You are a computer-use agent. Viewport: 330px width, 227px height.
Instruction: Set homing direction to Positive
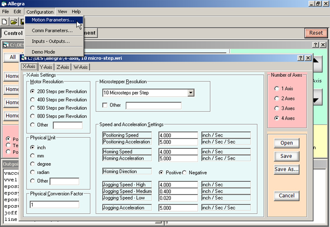(x=170, y=172)
